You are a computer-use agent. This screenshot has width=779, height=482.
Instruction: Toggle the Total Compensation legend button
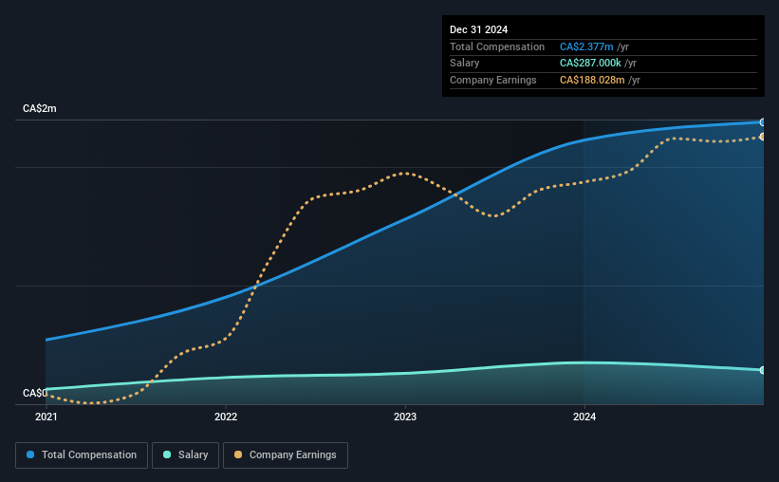point(82,455)
